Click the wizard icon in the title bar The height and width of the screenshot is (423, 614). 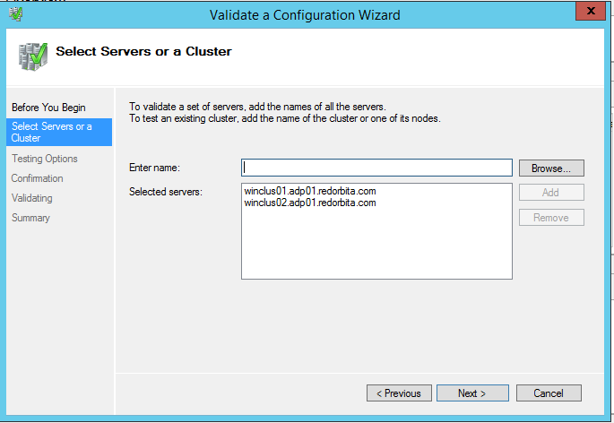15,13
